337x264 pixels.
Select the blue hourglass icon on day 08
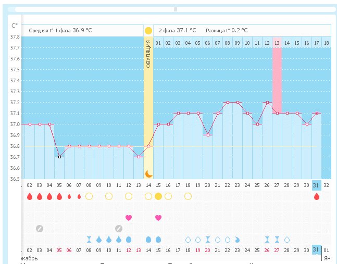(89, 240)
